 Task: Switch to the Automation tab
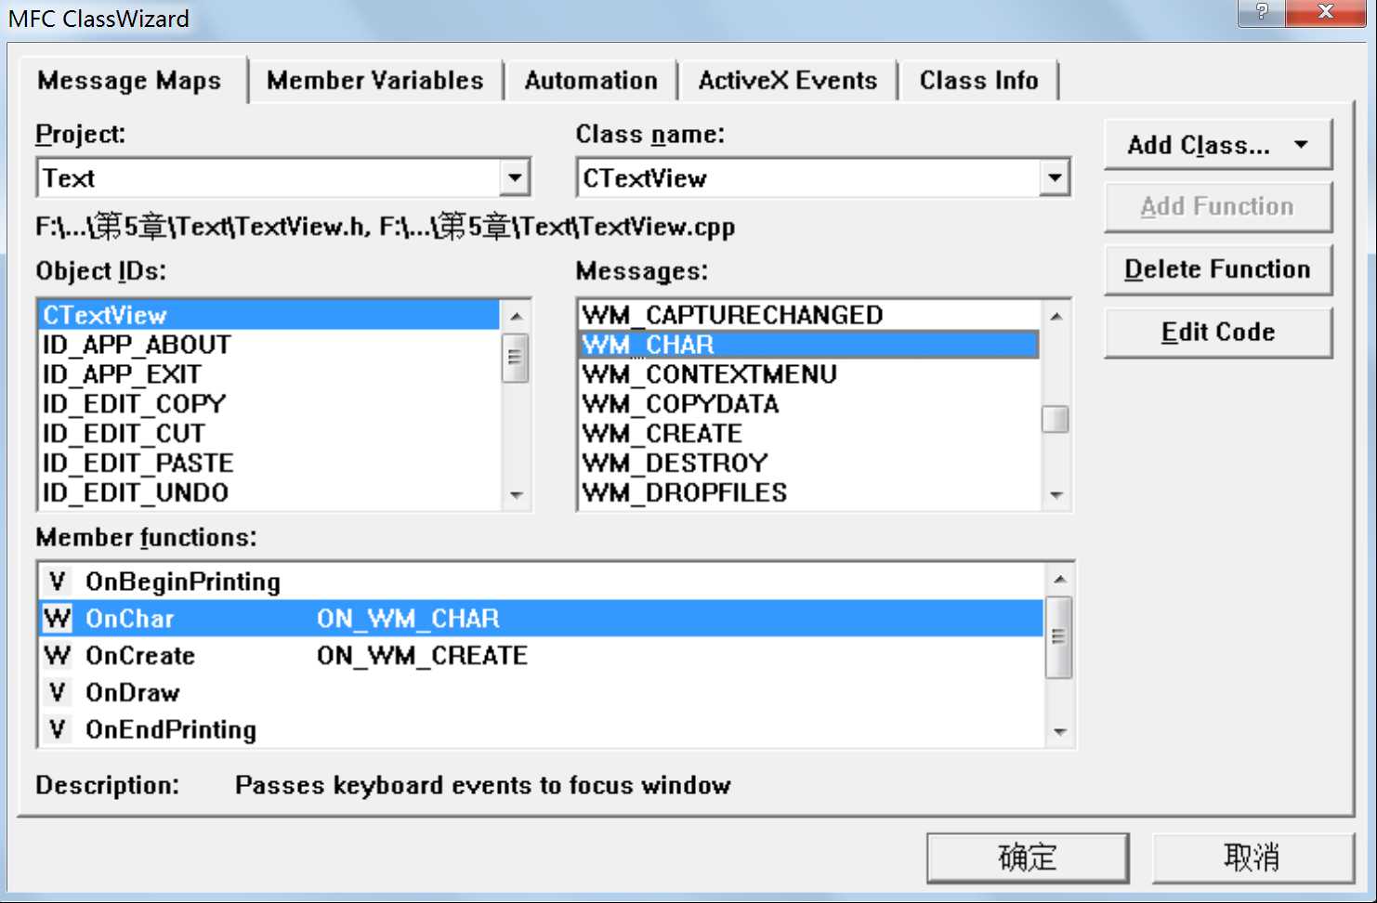point(591,80)
